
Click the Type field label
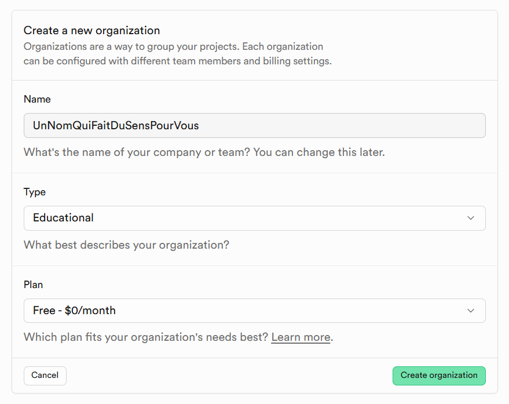[35, 192]
